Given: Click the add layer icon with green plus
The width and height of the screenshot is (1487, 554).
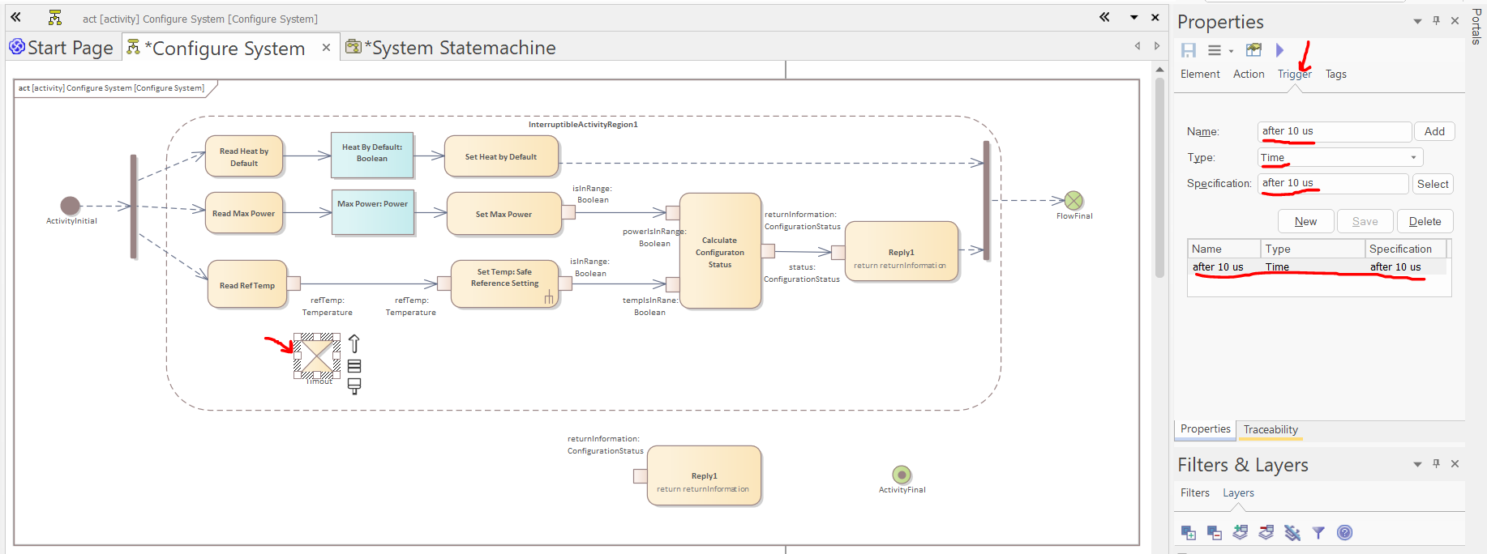Looking at the screenshot, I should pos(1189,532).
